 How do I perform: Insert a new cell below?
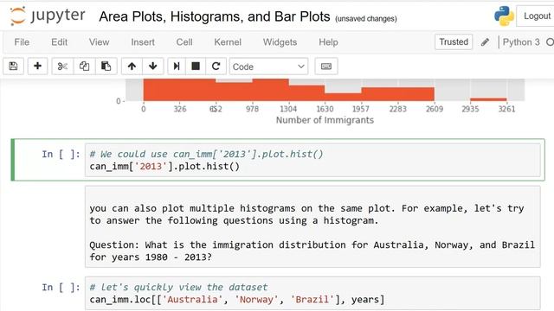[37, 67]
